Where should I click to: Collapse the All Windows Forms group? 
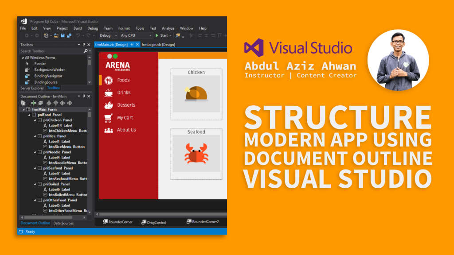tap(23, 58)
